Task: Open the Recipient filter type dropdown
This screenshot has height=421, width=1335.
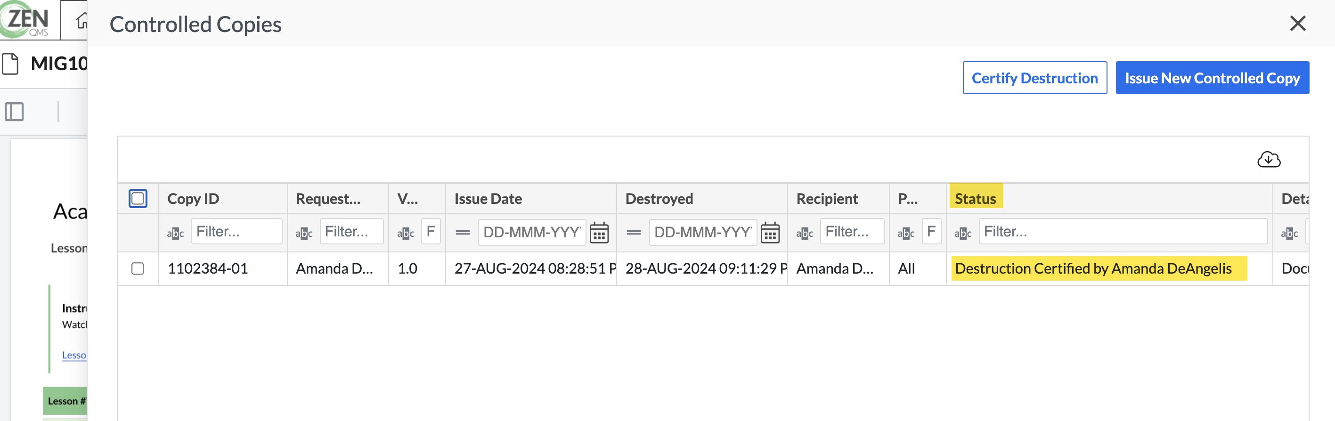Action: tap(804, 233)
